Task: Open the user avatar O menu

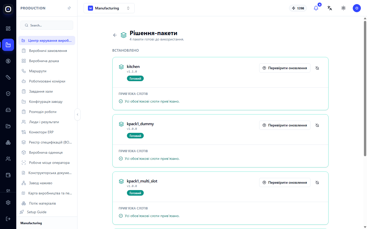Action: coord(357,8)
